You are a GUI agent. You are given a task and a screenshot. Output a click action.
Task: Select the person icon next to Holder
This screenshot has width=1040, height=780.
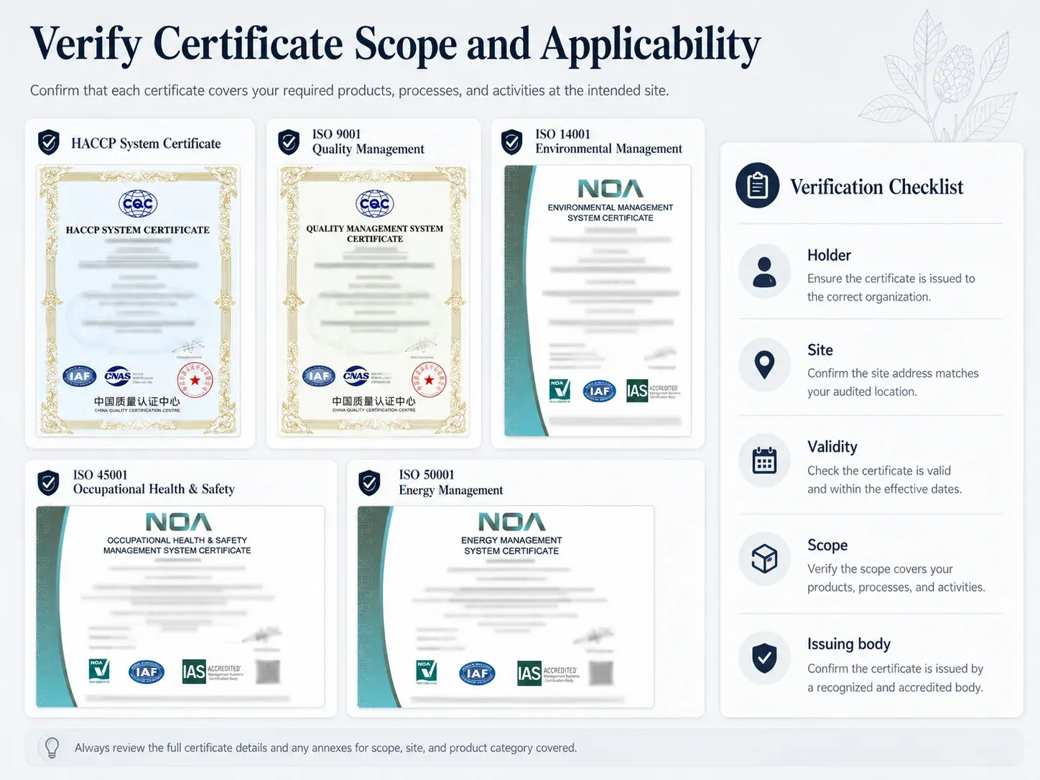[764, 272]
